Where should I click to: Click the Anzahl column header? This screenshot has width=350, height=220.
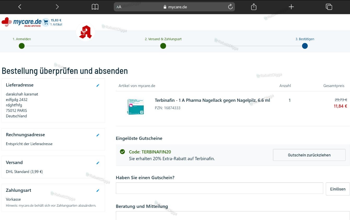click(x=285, y=86)
